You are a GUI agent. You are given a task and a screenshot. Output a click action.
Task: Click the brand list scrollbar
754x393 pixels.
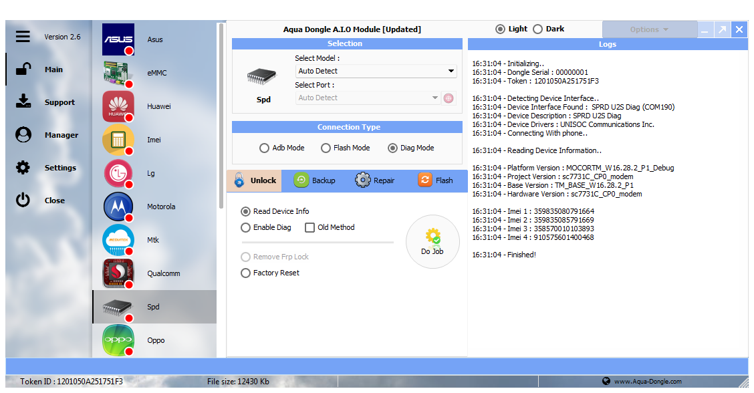point(221,116)
